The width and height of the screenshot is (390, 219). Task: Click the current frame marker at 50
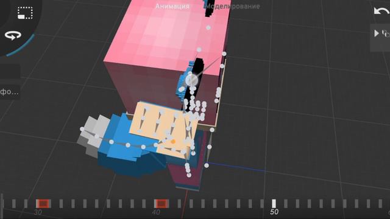click(x=274, y=204)
